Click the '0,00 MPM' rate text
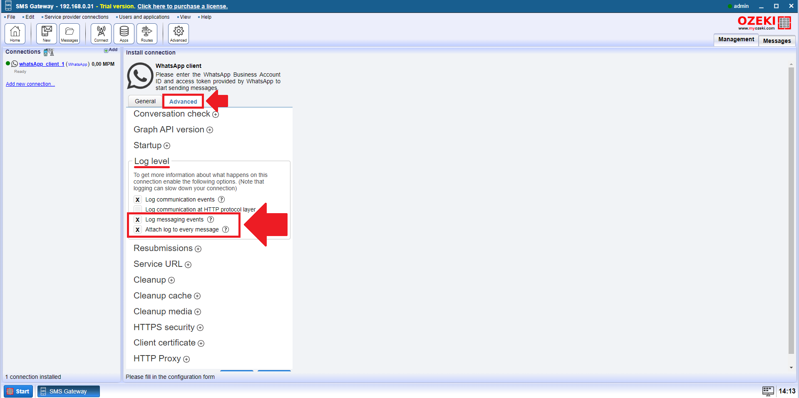The height and width of the screenshot is (398, 799). (103, 64)
